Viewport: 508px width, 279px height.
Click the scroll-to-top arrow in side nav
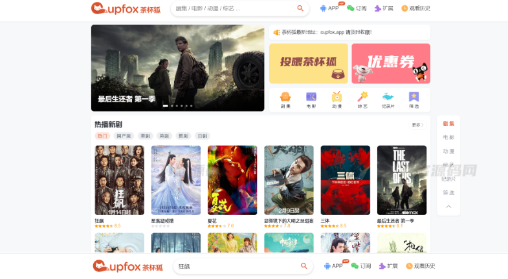[x=448, y=207]
